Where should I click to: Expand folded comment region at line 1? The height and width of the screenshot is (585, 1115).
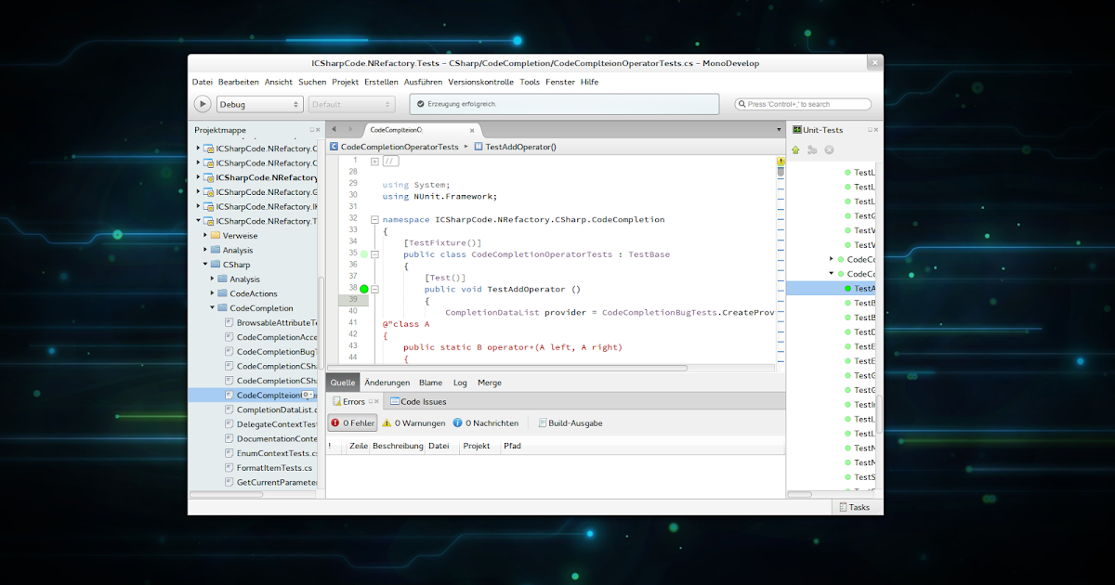374,162
